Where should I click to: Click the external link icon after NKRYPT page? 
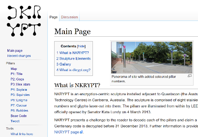click(81, 132)
